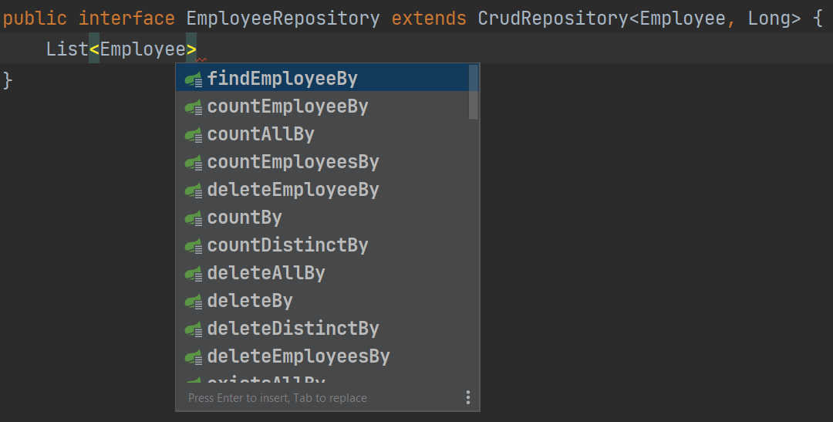Click the Spring icon next to countAllBy
The height and width of the screenshot is (422, 833).
tap(194, 134)
